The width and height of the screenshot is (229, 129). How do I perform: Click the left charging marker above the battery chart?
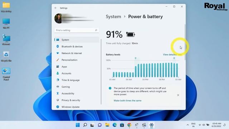(136, 58)
